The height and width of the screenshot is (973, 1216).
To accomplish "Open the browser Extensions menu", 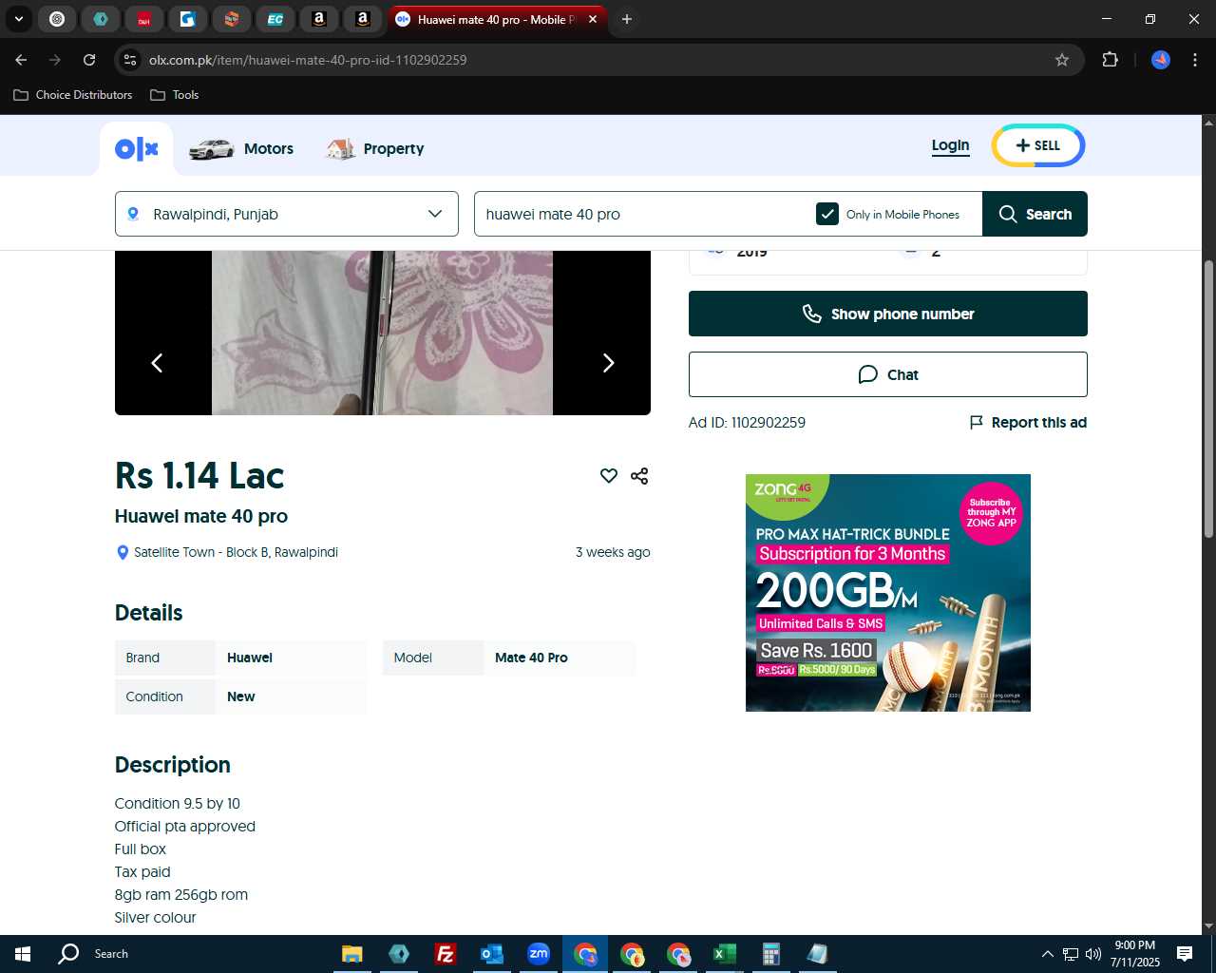I will pos(1110,60).
